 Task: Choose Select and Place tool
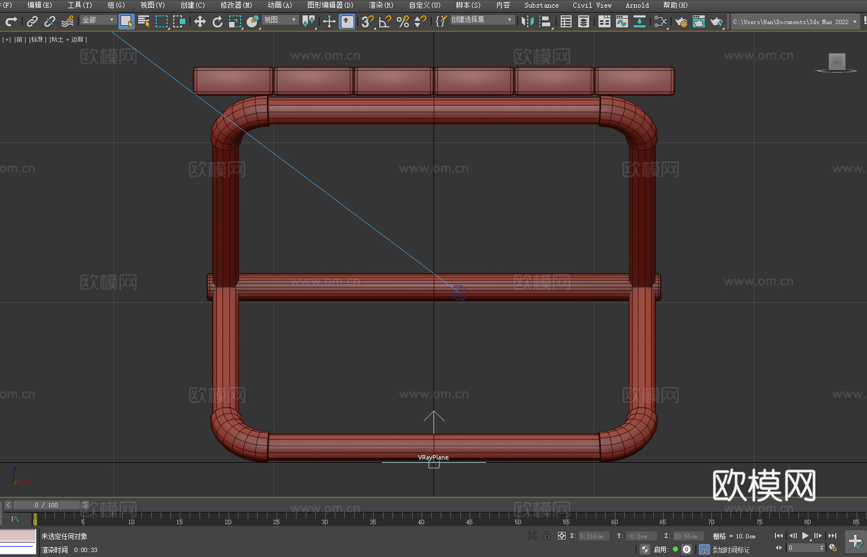[x=253, y=21]
